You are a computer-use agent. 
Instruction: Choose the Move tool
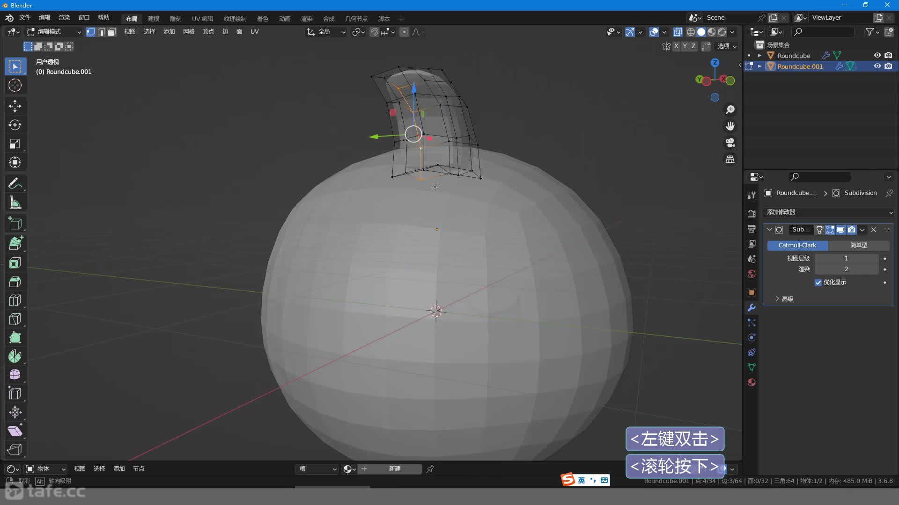pyautogui.click(x=15, y=106)
